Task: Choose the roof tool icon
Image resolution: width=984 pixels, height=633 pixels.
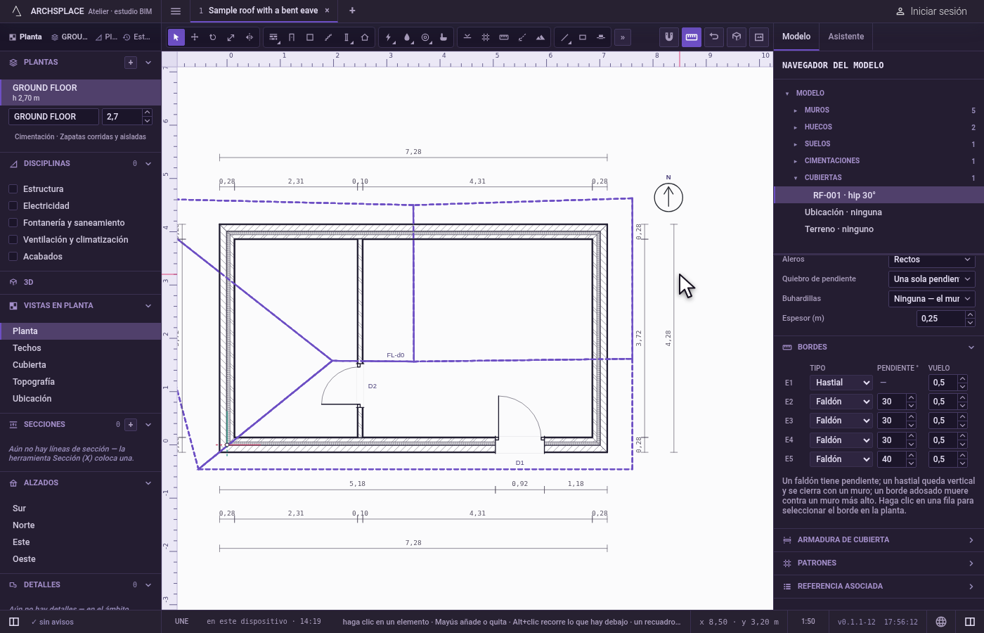Action: 365,37
